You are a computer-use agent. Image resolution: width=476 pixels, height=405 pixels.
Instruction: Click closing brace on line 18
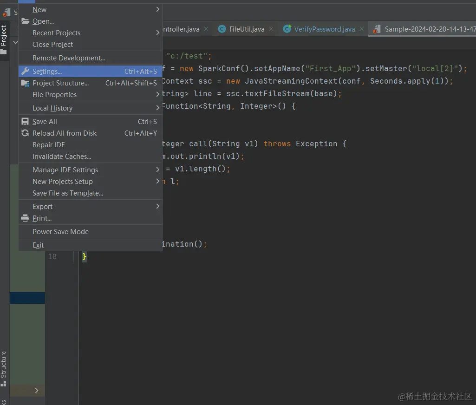point(85,257)
